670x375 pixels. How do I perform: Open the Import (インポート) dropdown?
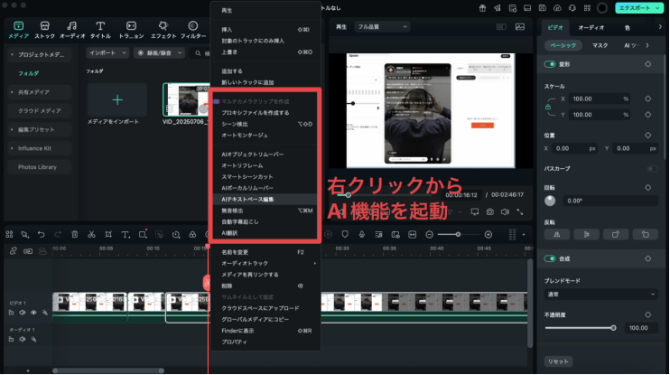click(x=107, y=52)
